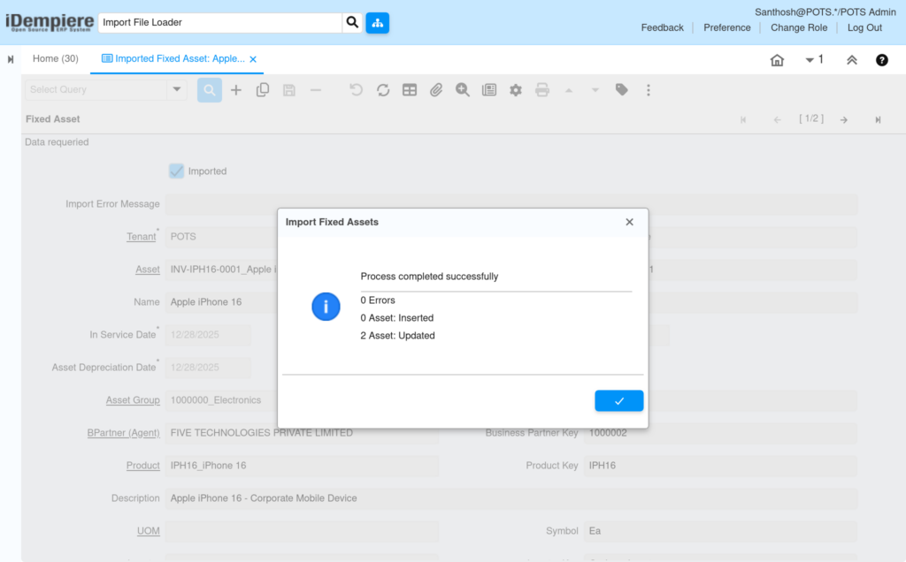Click Log Out
Screen dimensions: 906x562
point(864,27)
